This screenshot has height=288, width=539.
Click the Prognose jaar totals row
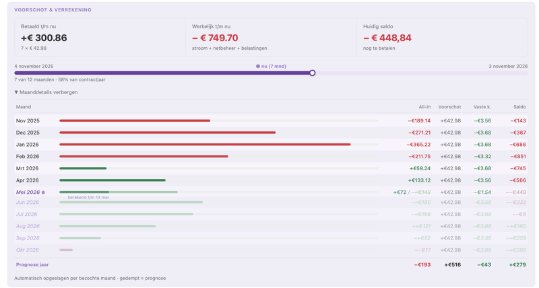271,264
